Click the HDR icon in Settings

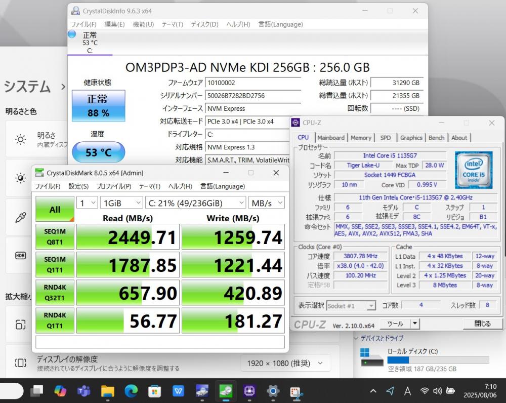click(21, 256)
